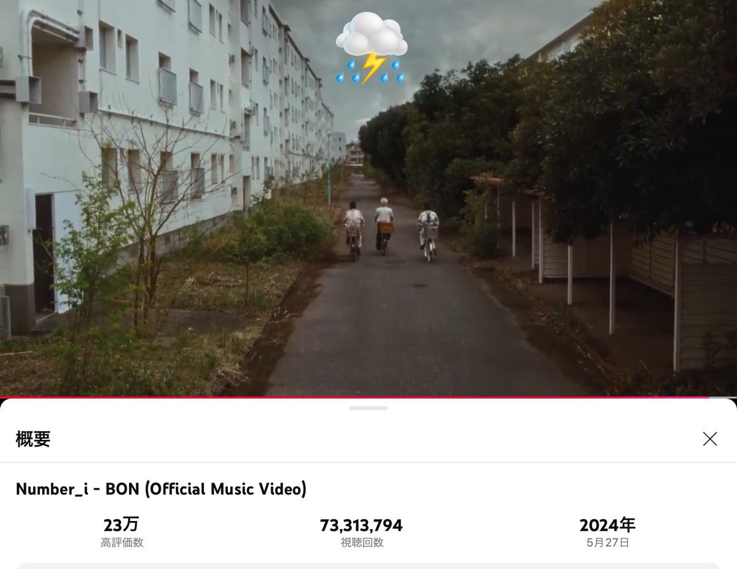Screen dimensions: 737x569
Task: Click the 視聴回数 label
Action: (x=362, y=543)
